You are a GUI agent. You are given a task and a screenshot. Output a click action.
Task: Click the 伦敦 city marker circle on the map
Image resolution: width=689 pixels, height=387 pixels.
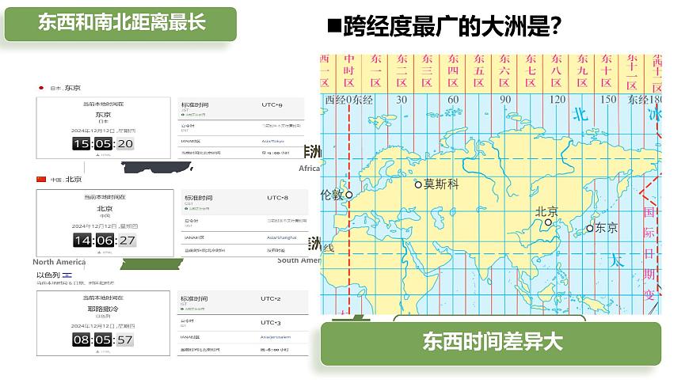coord(349,194)
